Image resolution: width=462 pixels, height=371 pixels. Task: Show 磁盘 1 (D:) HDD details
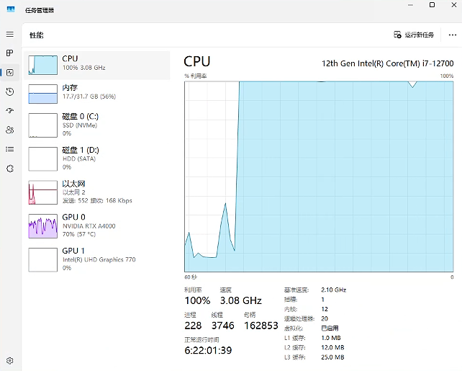click(x=98, y=158)
